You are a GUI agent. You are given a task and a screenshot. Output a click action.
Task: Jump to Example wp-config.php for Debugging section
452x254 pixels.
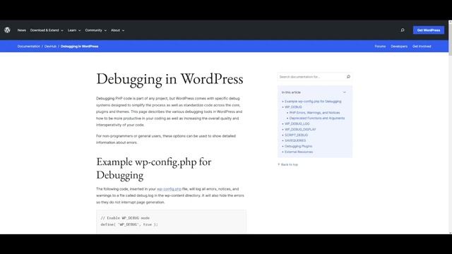313,102
